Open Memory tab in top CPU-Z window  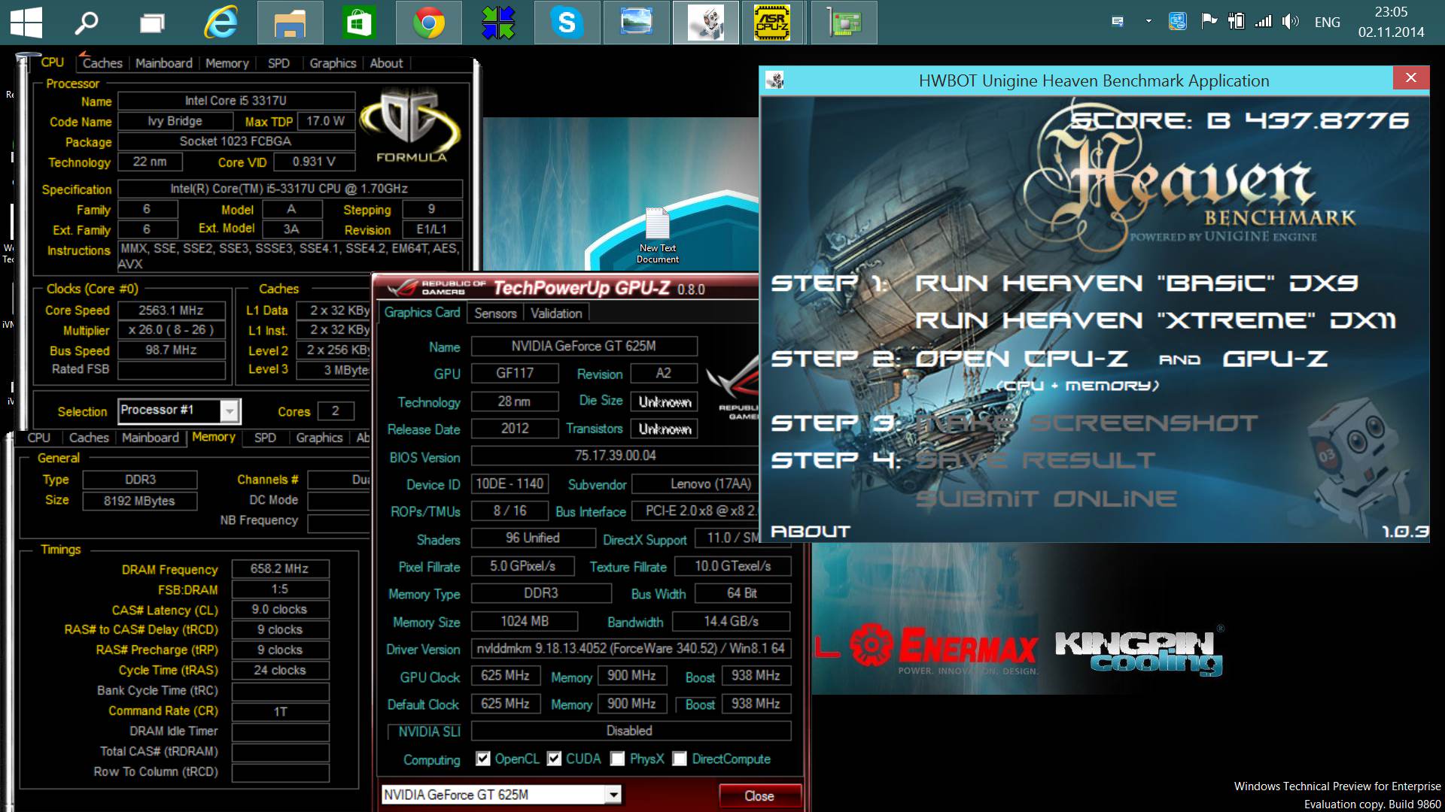click(227, 63)
